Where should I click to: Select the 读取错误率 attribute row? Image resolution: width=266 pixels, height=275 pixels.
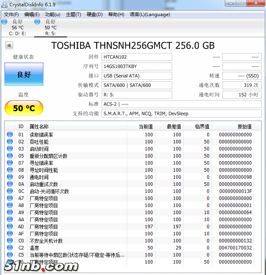pyautogui.click(x=129, y=134)
